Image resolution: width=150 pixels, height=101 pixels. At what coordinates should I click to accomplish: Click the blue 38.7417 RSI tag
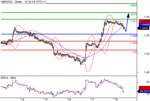pos(144,91)
